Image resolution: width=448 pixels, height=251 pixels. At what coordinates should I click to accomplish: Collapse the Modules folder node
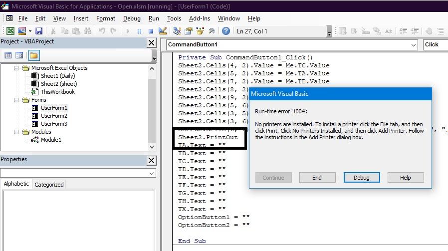16,132
